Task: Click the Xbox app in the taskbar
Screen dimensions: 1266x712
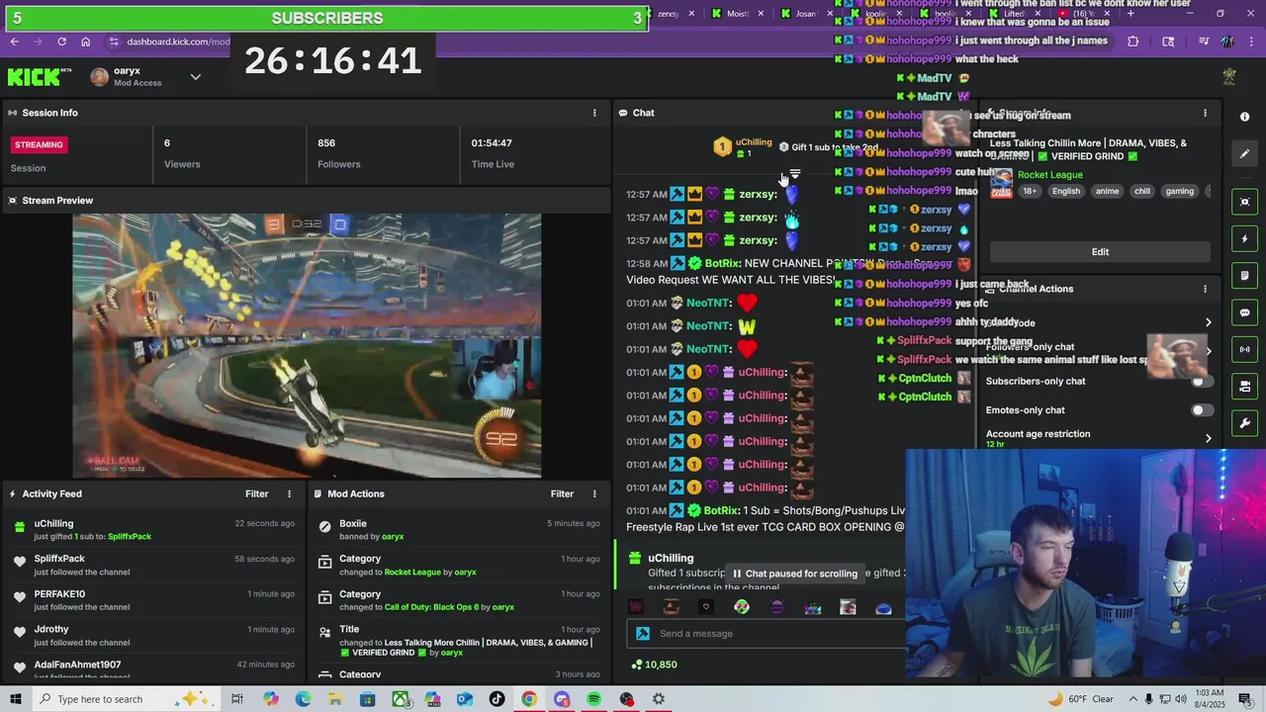Action: (400, 699)
